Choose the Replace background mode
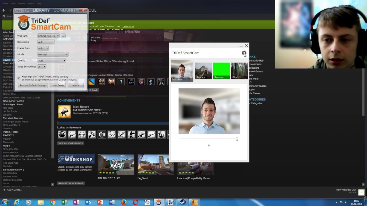This screenshot has height=206, width=367. 203,71
